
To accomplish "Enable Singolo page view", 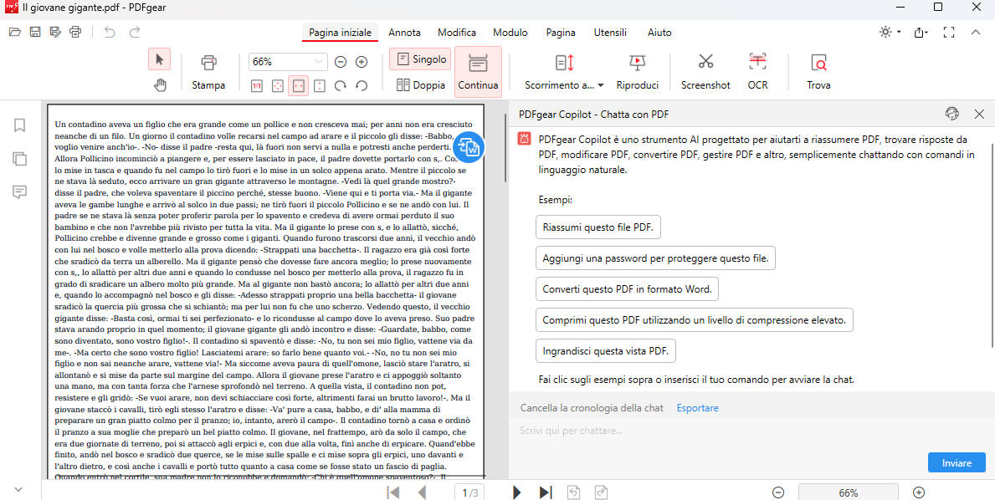I will pyautogui.click(x=419, y=59).
